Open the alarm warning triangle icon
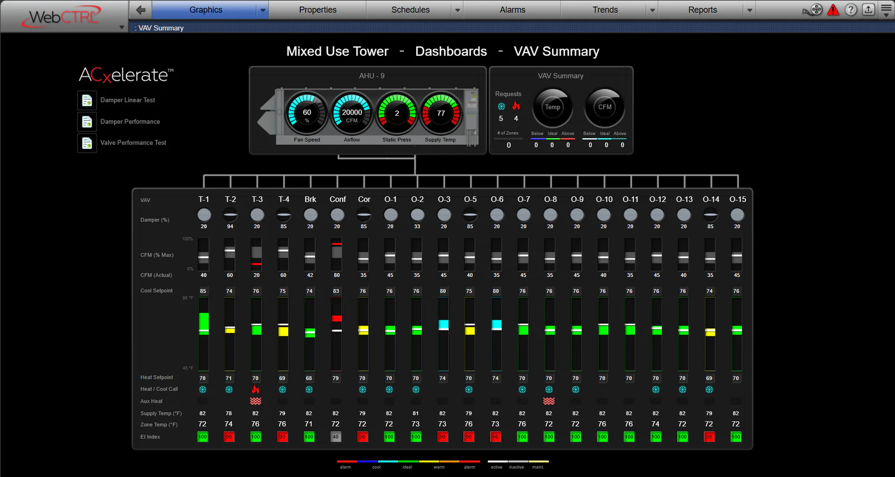The height and width of the screenshot is (477, 895). 833,10
